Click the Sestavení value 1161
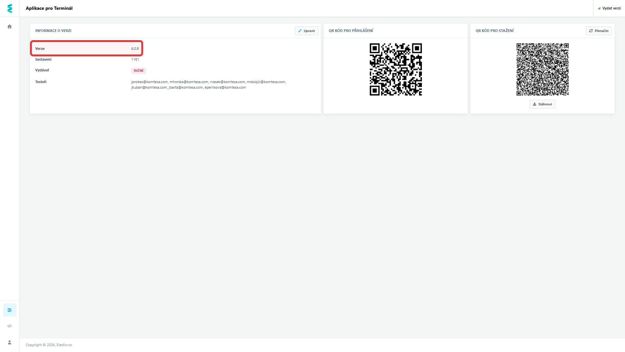This screenshot has width=625, height=352. point(135,59)
